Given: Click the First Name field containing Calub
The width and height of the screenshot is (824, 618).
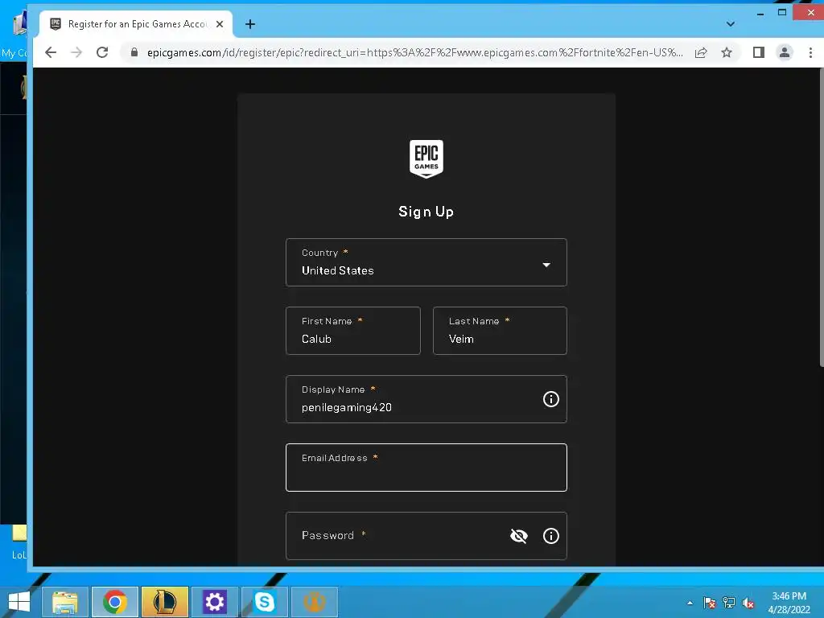Looking at the screenshot, I should [353, 331].
